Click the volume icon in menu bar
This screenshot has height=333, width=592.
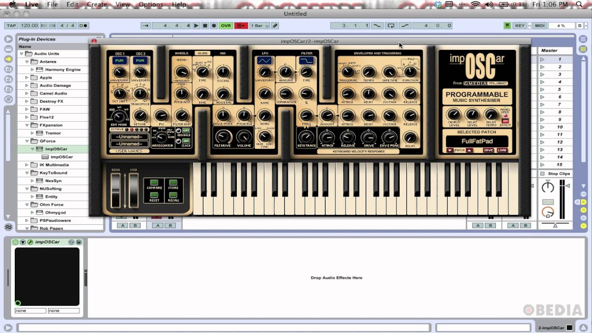tap(490, 5)
